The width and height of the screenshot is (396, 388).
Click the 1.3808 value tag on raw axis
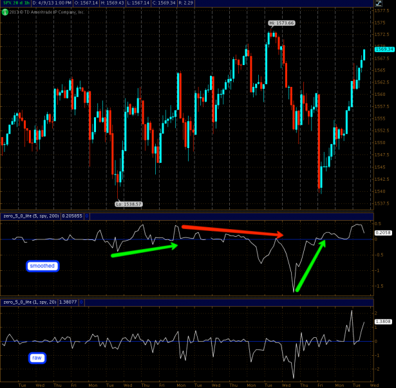tap(383, 321)
